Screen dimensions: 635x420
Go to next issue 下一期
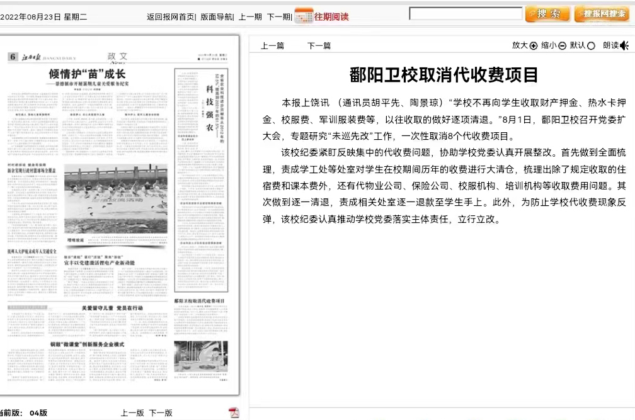coord(278,16)
